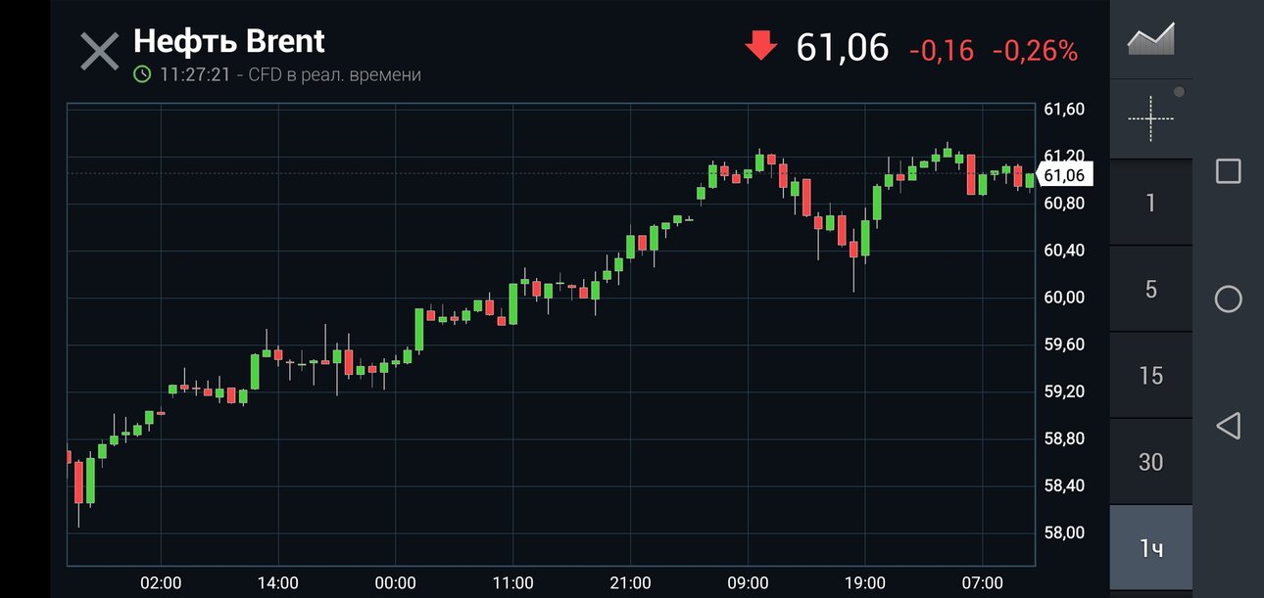Tap the Android recent apps square
1264x598 pixels.
[x=1228, y=171]
